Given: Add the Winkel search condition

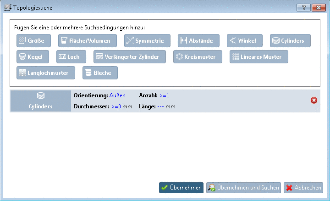Looking at the screenshot, I should 245,41.
